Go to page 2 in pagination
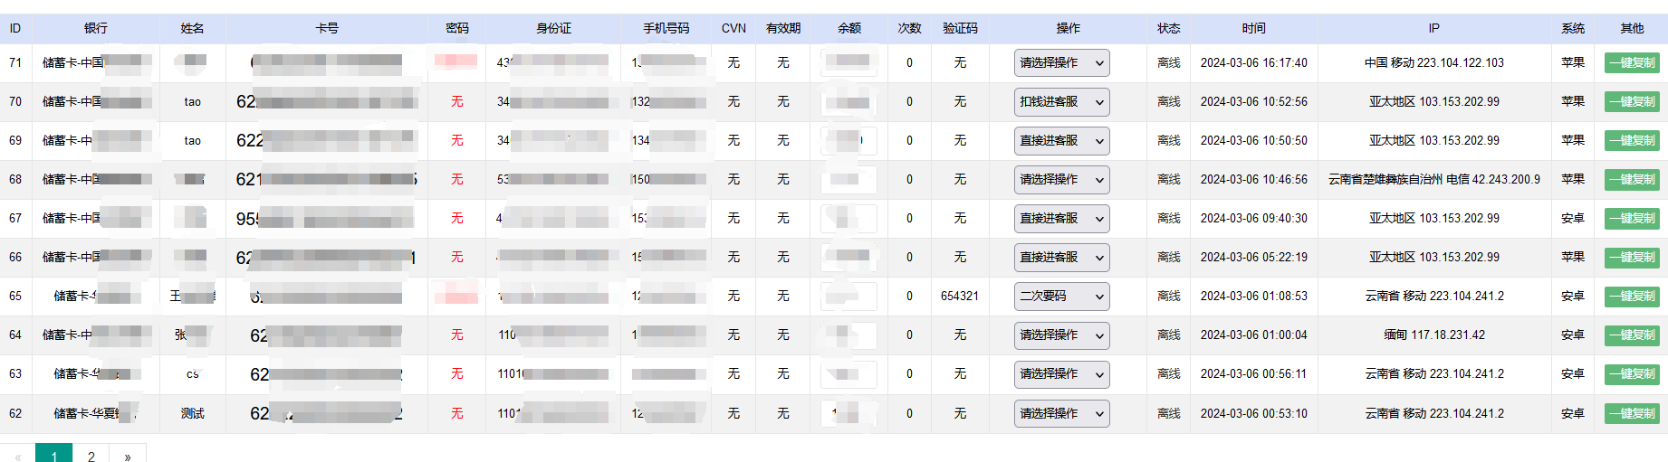The height and width of the screenshot is (462, 1668). [91, 456]
